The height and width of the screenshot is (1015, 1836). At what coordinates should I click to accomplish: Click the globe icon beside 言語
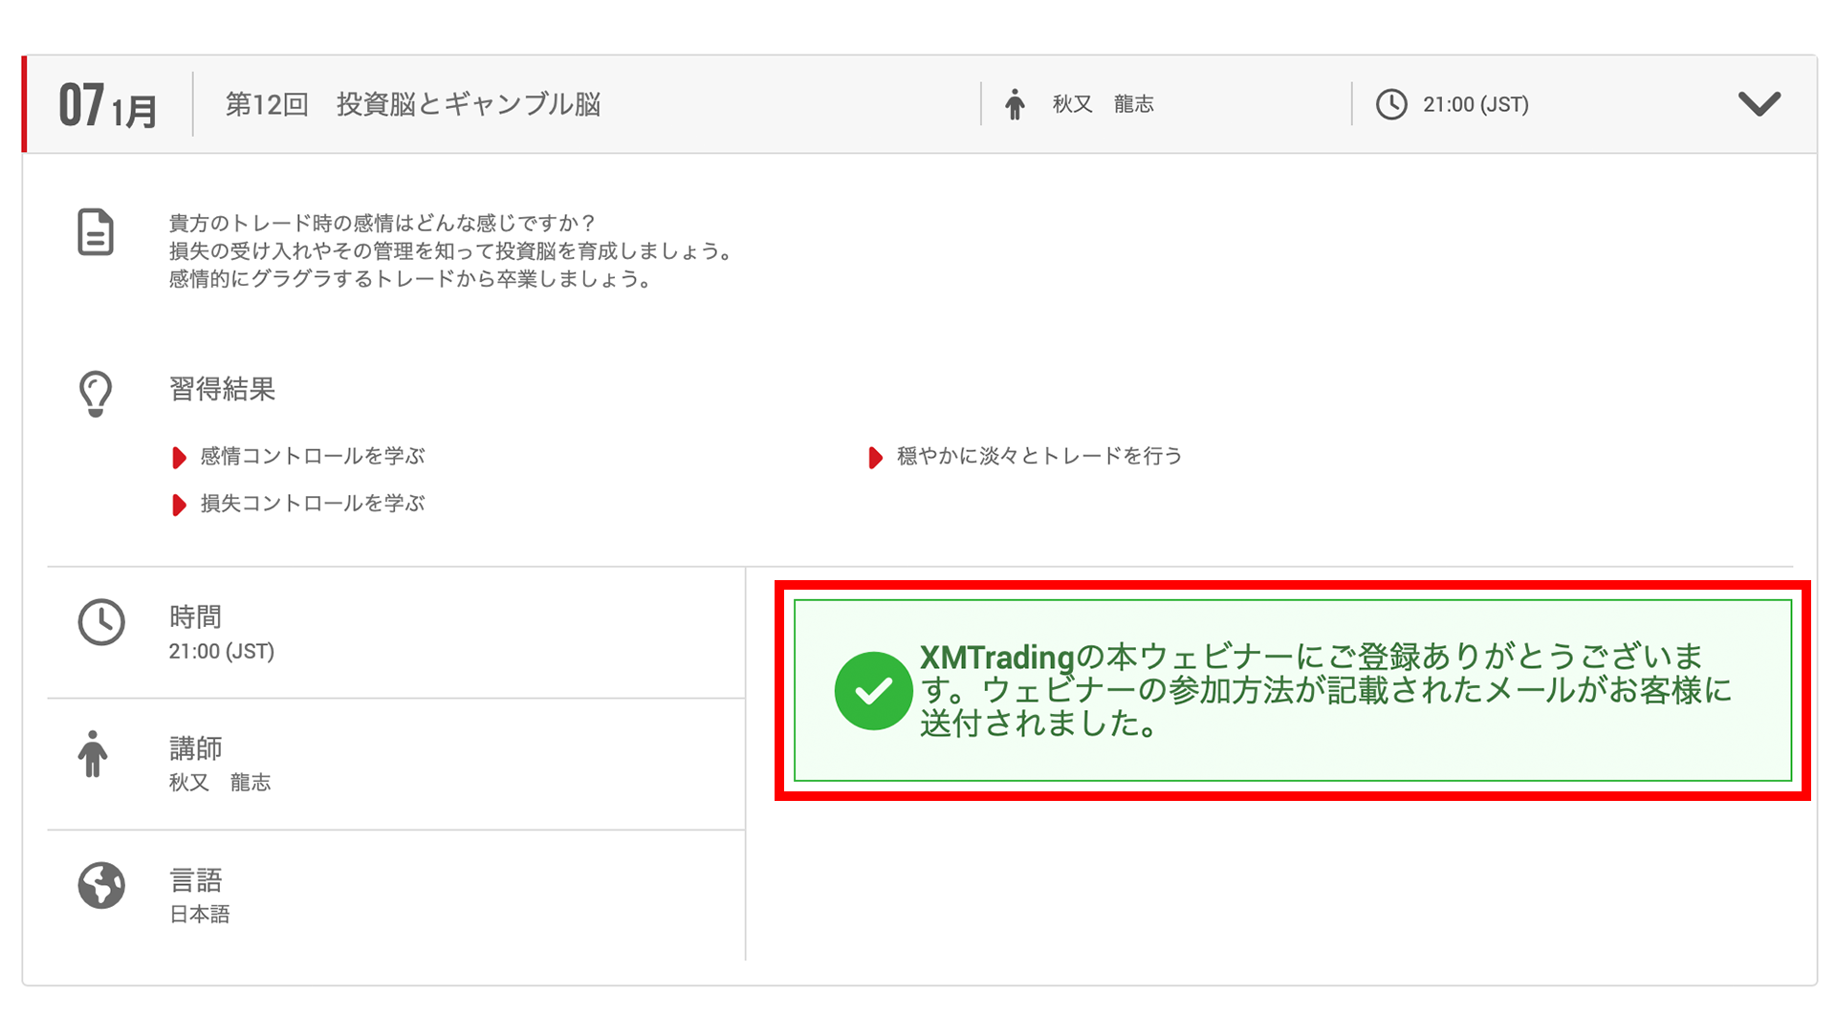click(x=101, y=885)
